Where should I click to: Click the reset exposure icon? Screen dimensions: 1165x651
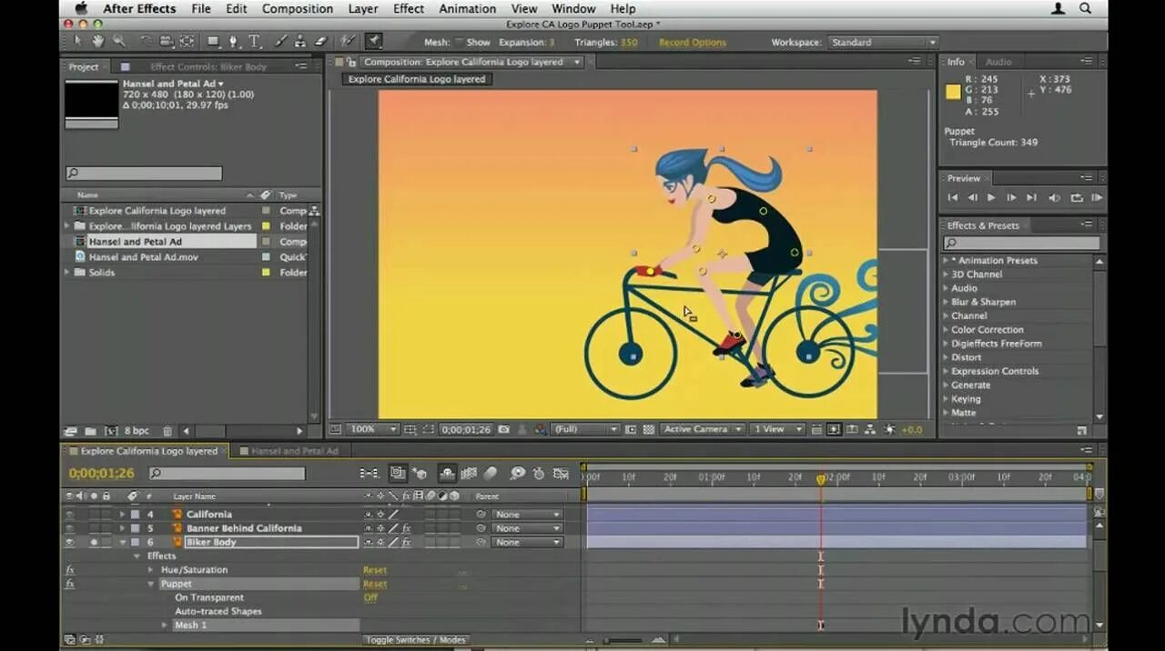[x=890, y=428]
